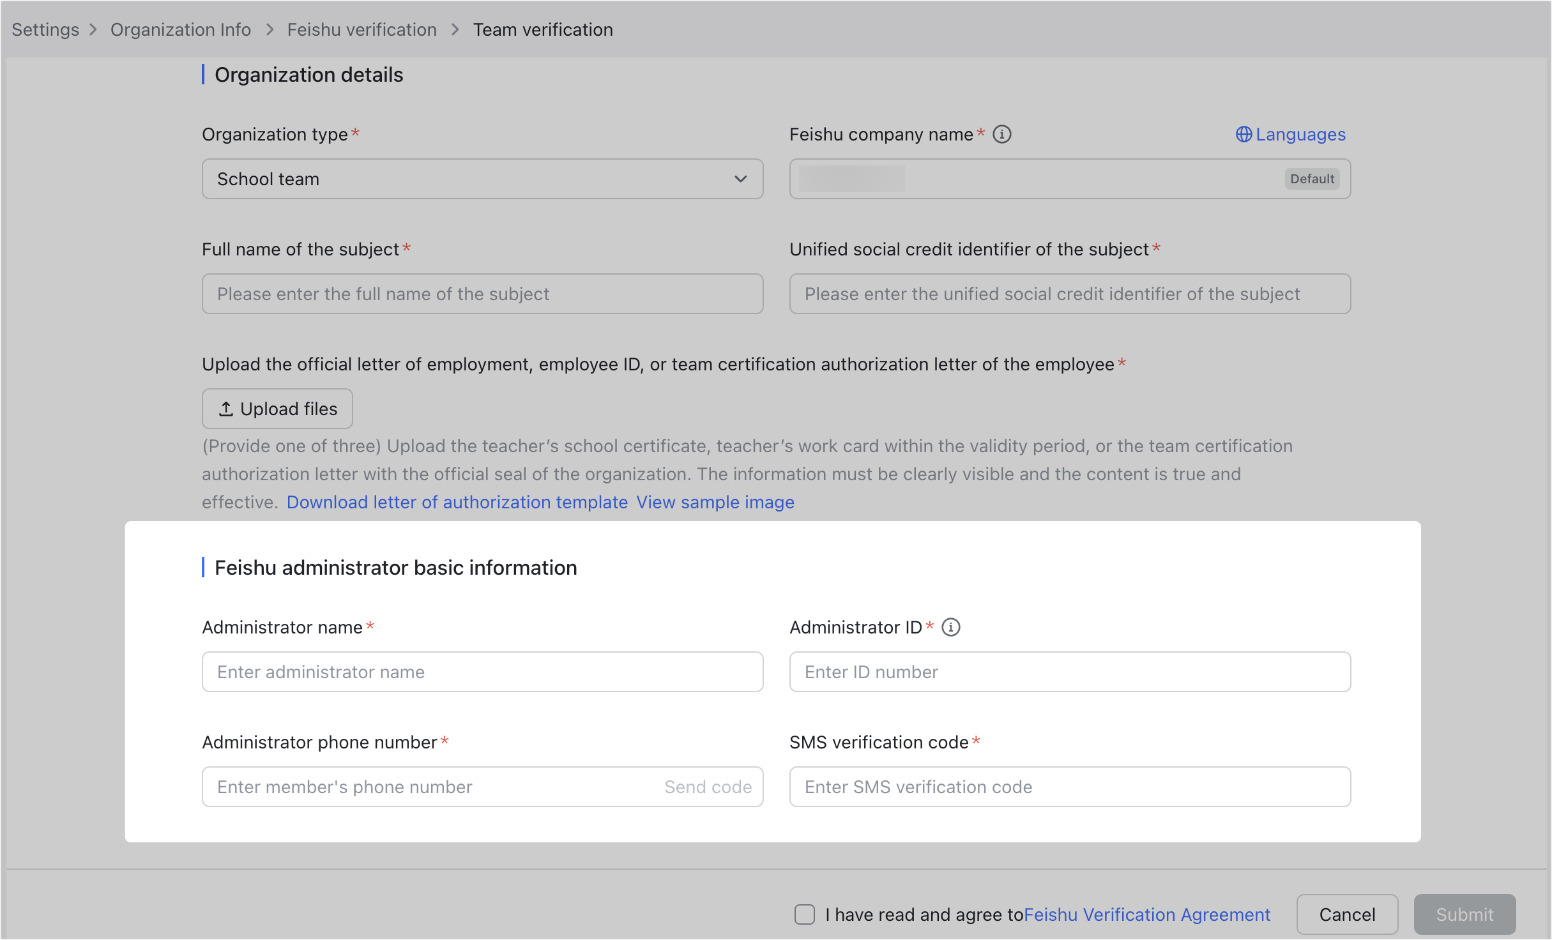Cancel the team verification form

1346,914
